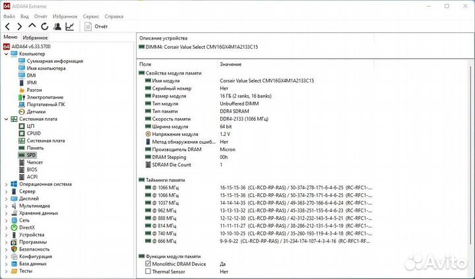Expand the Сеть tree node
Viewport: 475px width, 279px height.
click(6, 220)
